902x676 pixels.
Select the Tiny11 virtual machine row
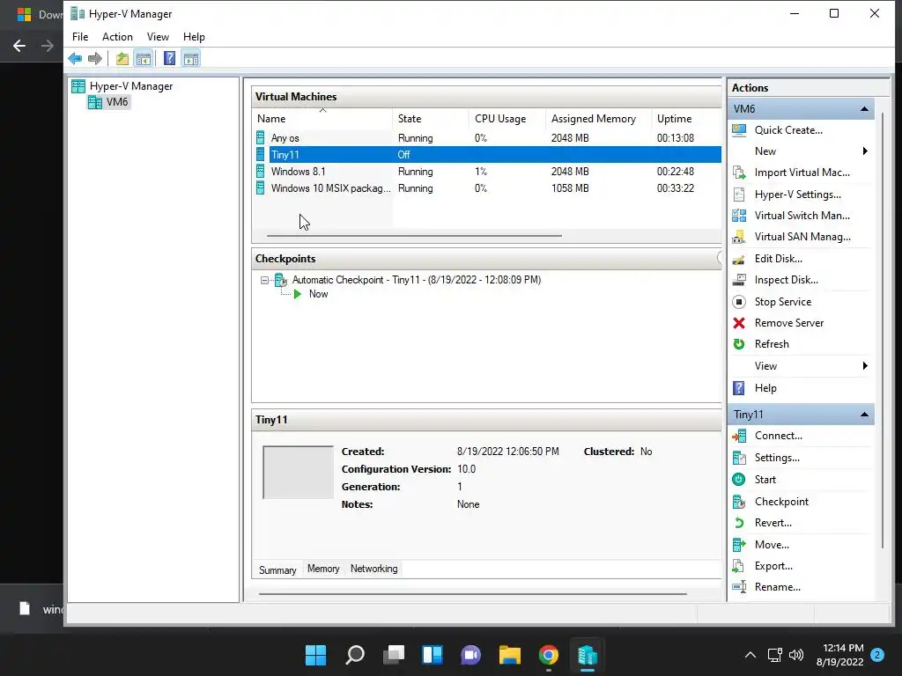488,155
